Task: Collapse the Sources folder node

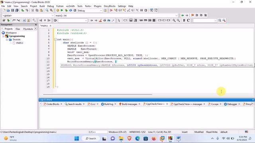Action: click(x=7, y=40)
